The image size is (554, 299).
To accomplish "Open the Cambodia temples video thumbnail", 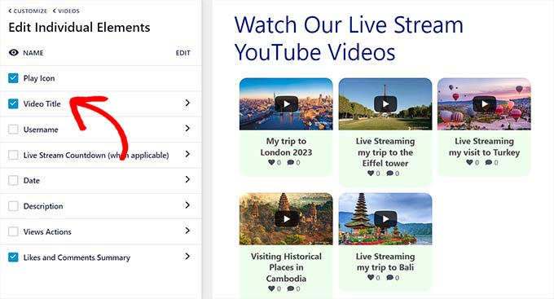I will click(x=286, y=219).
